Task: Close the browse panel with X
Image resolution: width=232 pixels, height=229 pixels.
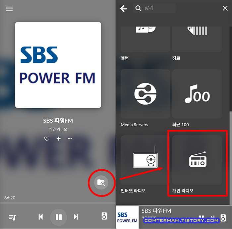Action: pos(225,8)
